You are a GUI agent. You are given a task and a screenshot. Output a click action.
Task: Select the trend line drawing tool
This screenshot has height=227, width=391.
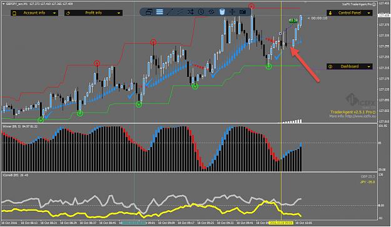pyautogui.click(x=170, y=12)
